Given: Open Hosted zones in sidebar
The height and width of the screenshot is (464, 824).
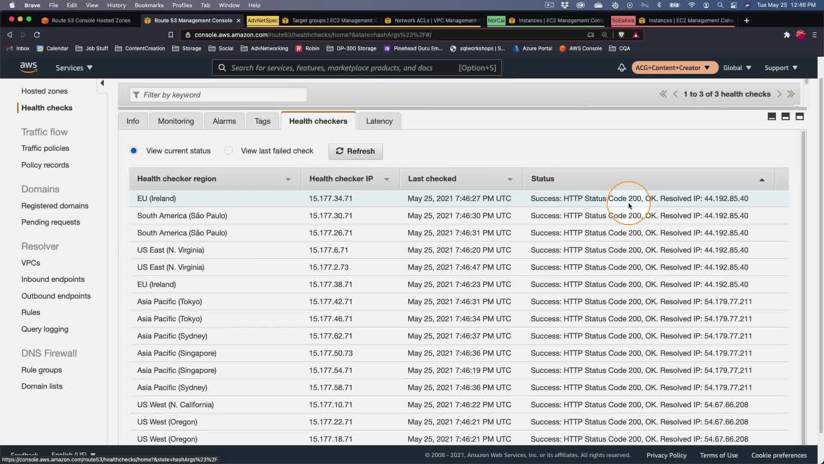Looking at the screenshot, I should pyautogui.click(x=45, y=91).
